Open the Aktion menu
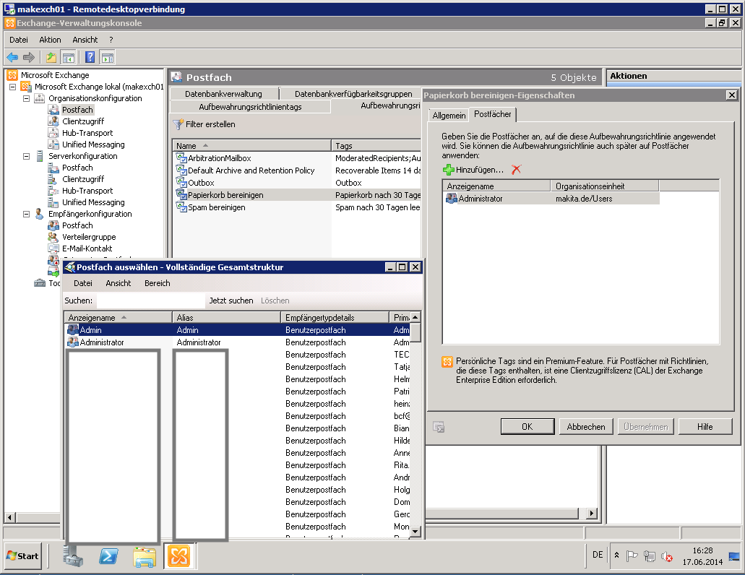Screen dimensions: 745x575 50,40
